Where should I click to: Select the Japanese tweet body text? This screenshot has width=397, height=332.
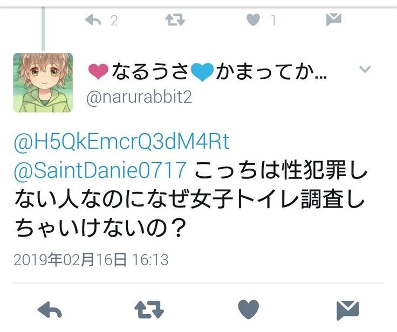[191, 199]
